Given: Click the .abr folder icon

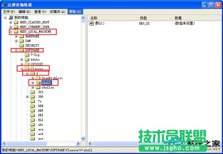Looking at the screenshot, I should point(33,125).
